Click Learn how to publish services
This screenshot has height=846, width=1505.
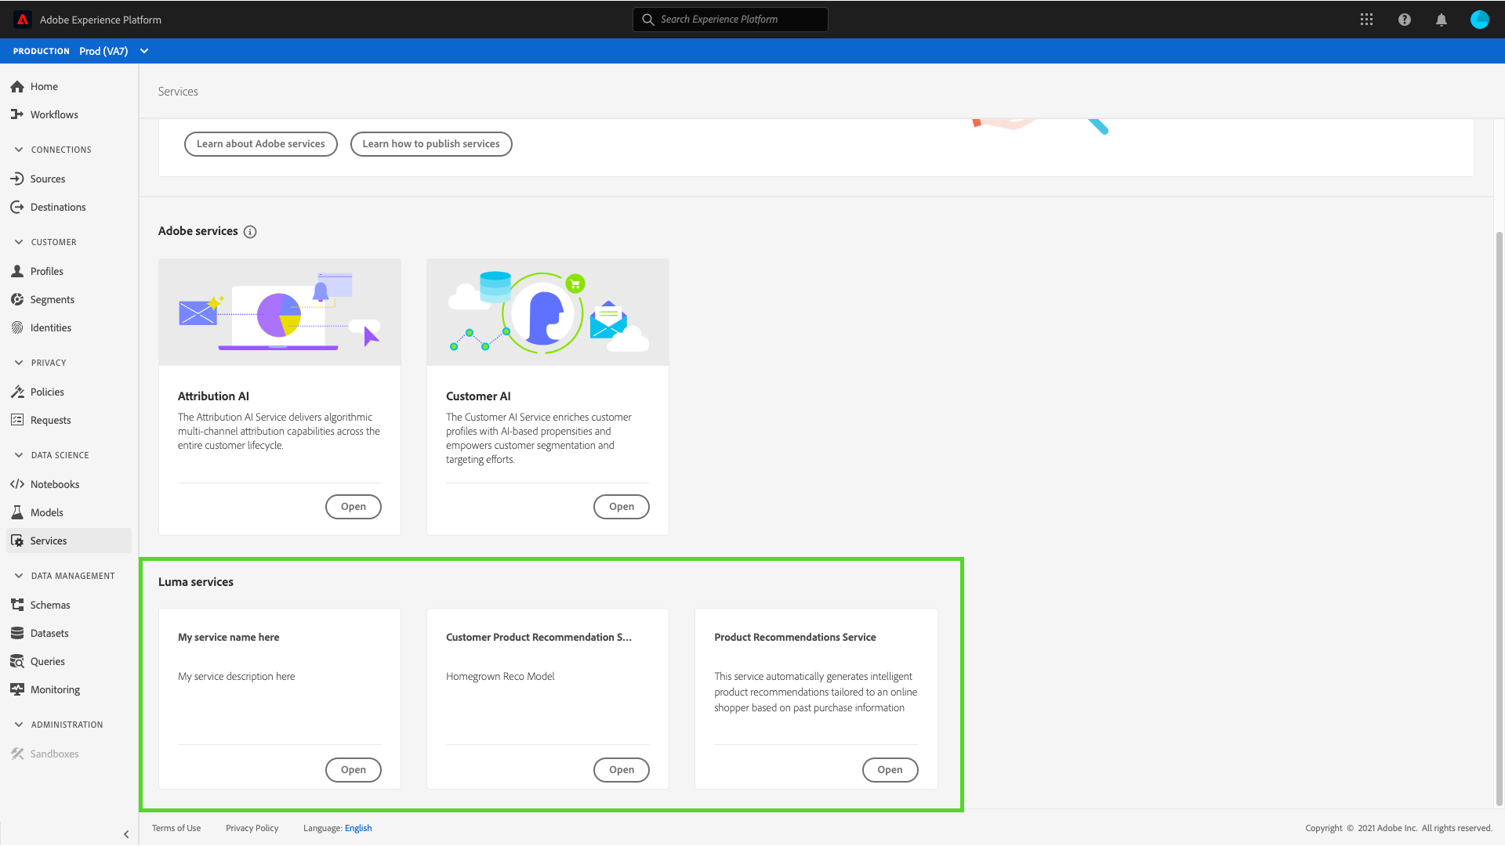[430, 144]
